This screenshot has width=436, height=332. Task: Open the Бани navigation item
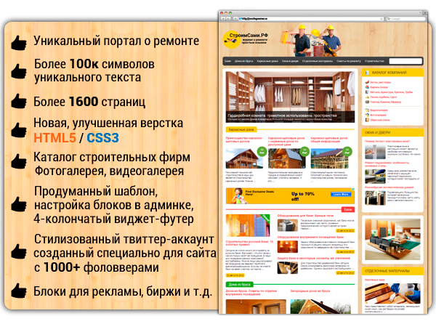[x=227, y=61]
